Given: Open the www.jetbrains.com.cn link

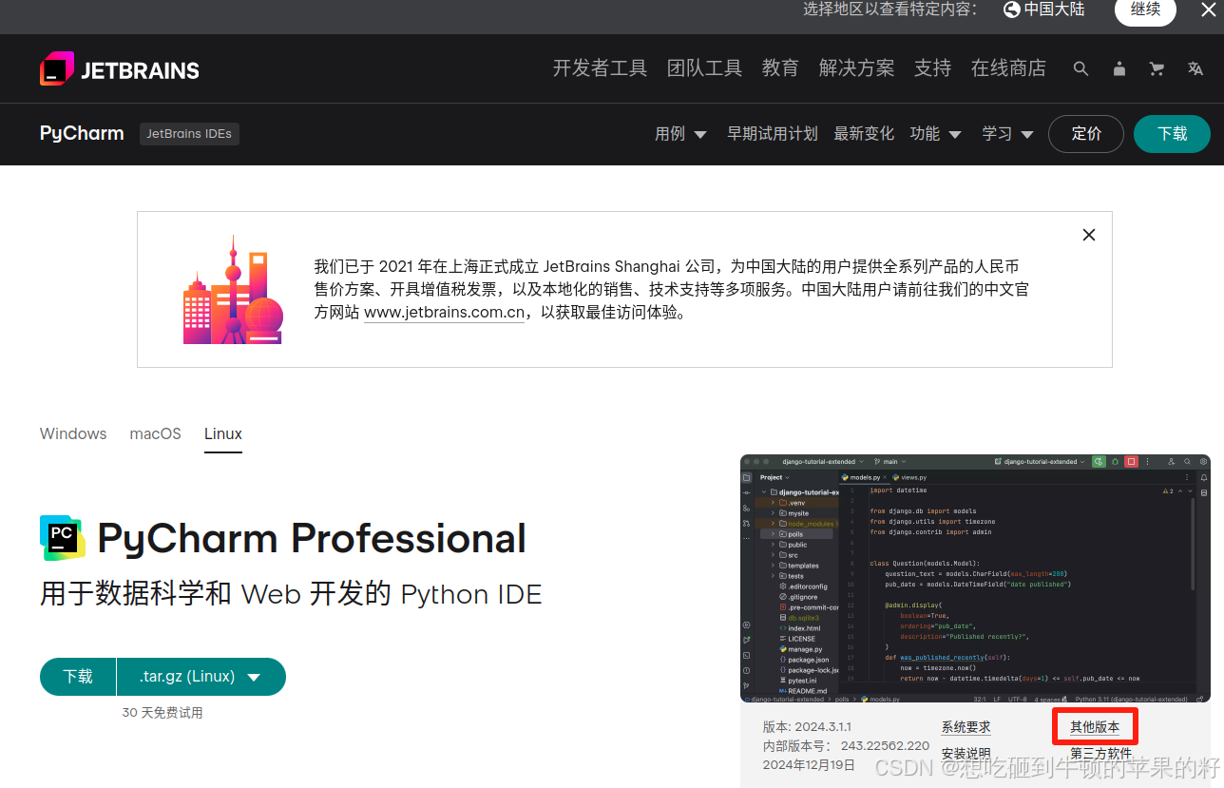Looking at the screenshot, I should tap(445, 313).
